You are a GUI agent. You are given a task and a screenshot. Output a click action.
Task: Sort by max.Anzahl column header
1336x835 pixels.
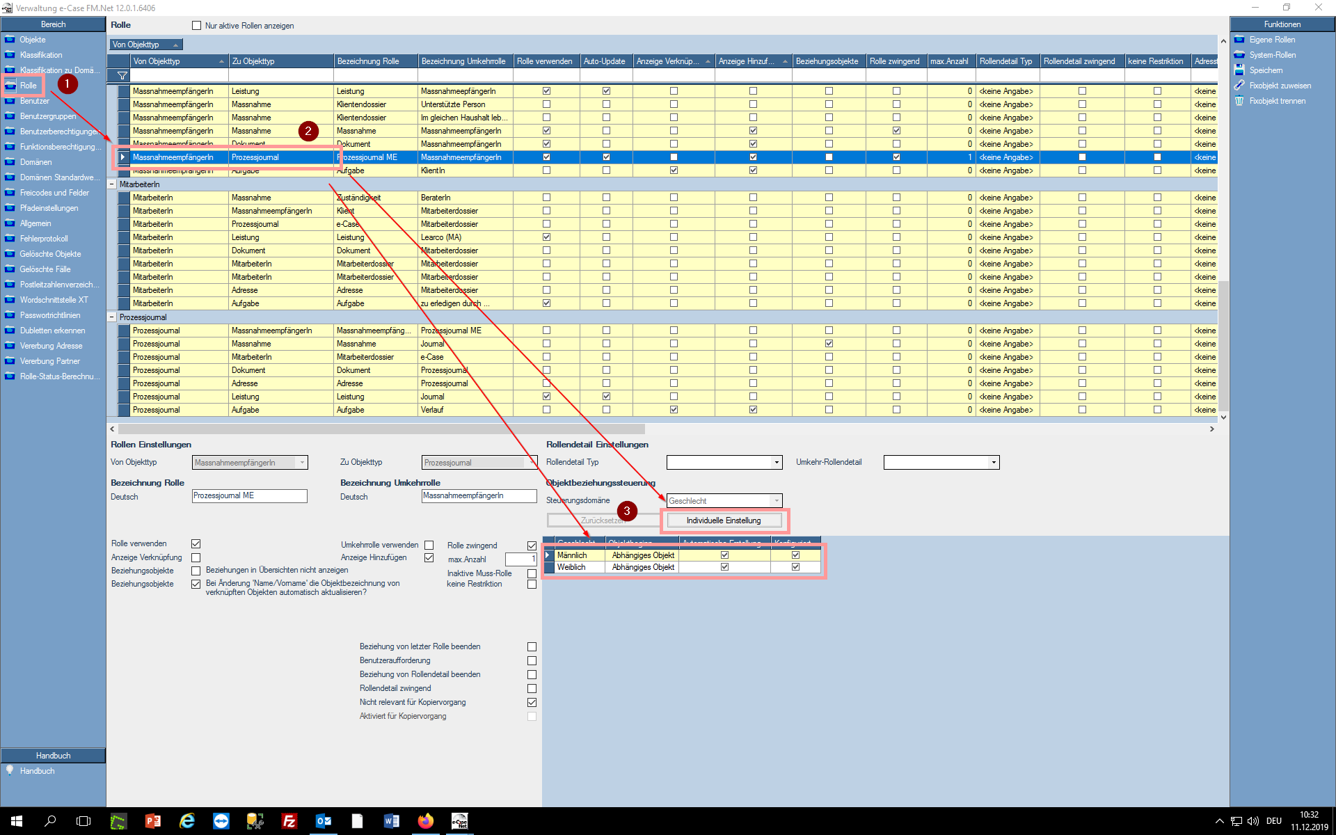coord(951,61)
